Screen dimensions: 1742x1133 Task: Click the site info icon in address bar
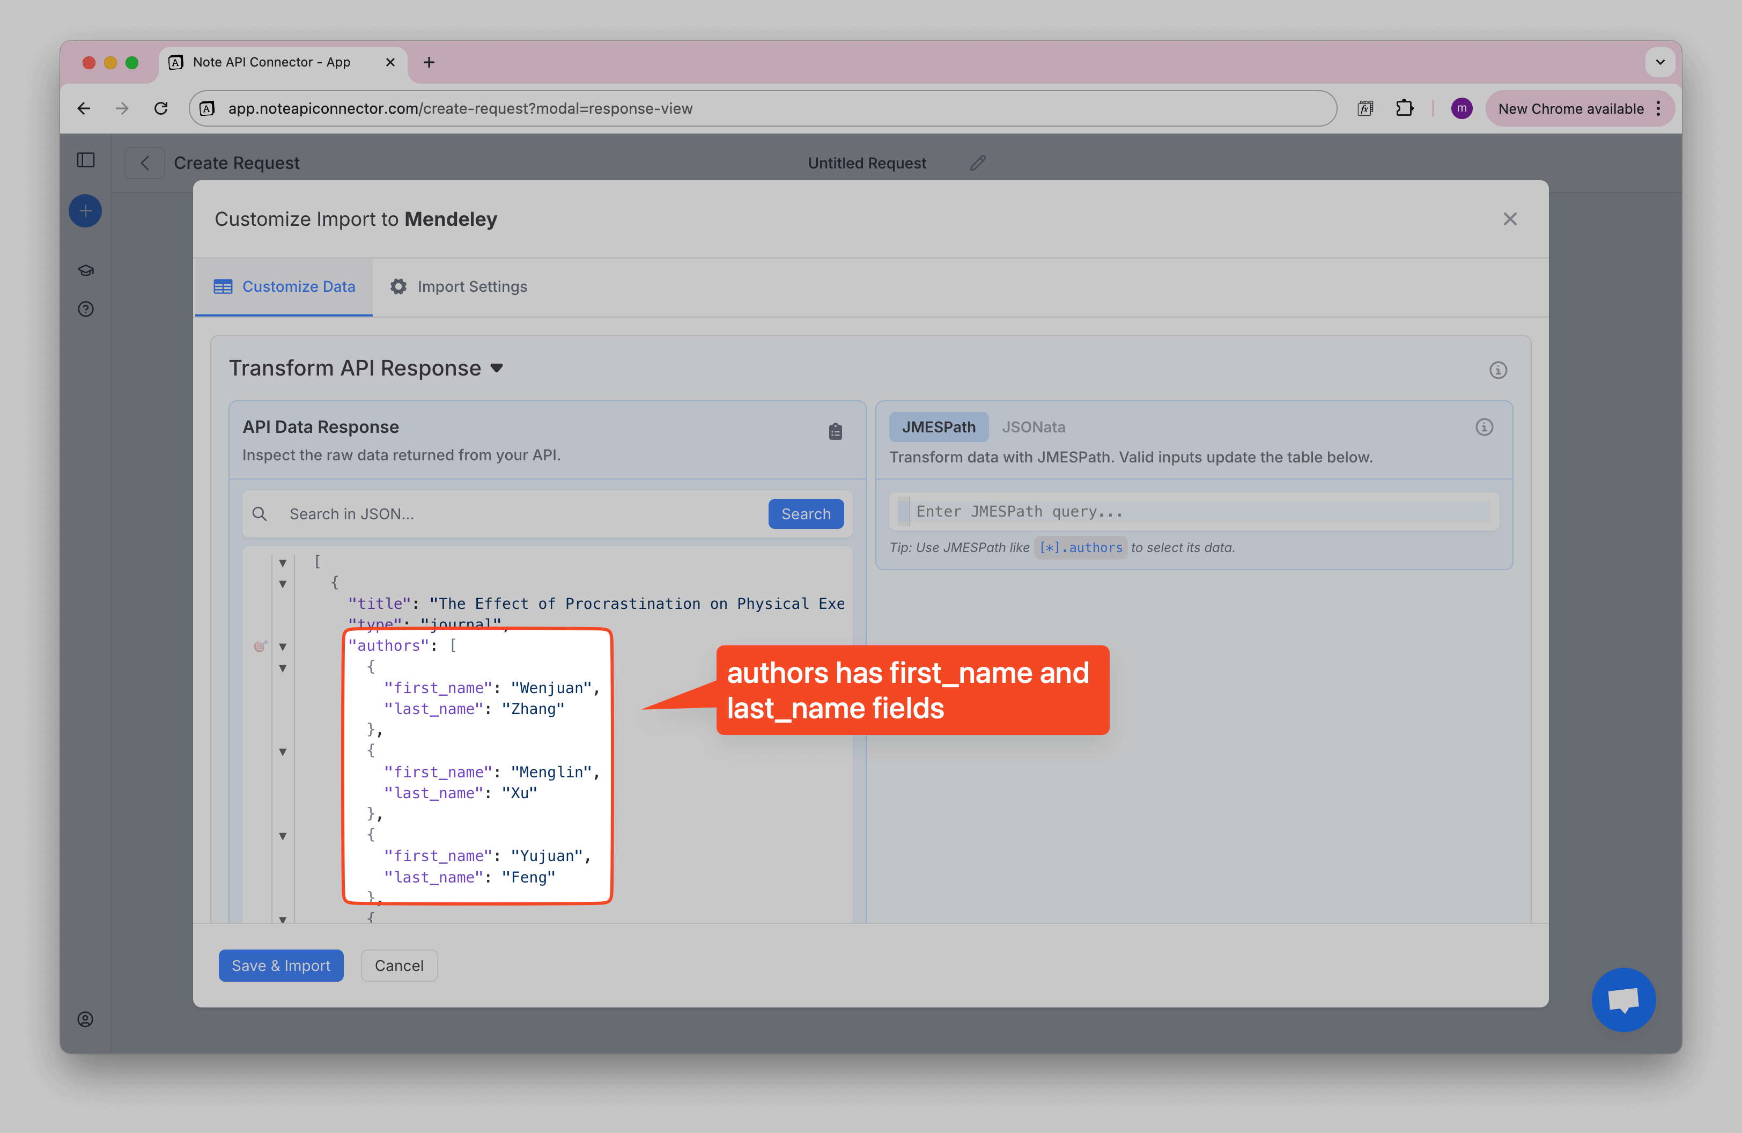(208, 109)
